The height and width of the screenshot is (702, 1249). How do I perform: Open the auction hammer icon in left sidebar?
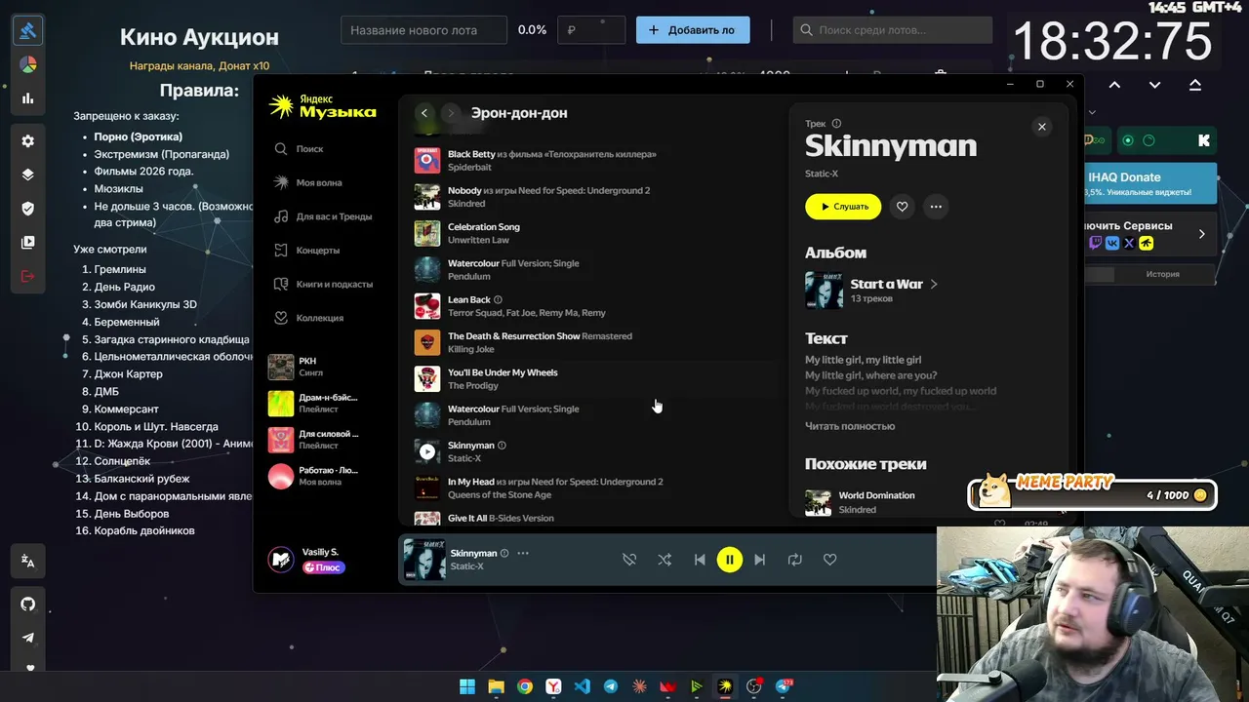28,30
